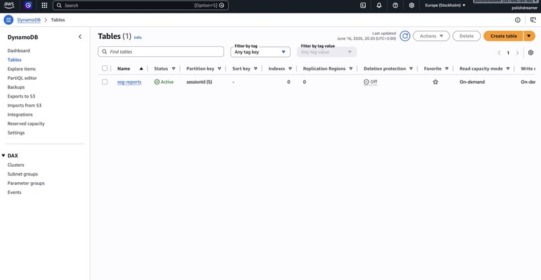Click the sessionId (S) partition key cell
The height and width of the screenshot is (280, 541).
tap(199, 82)
